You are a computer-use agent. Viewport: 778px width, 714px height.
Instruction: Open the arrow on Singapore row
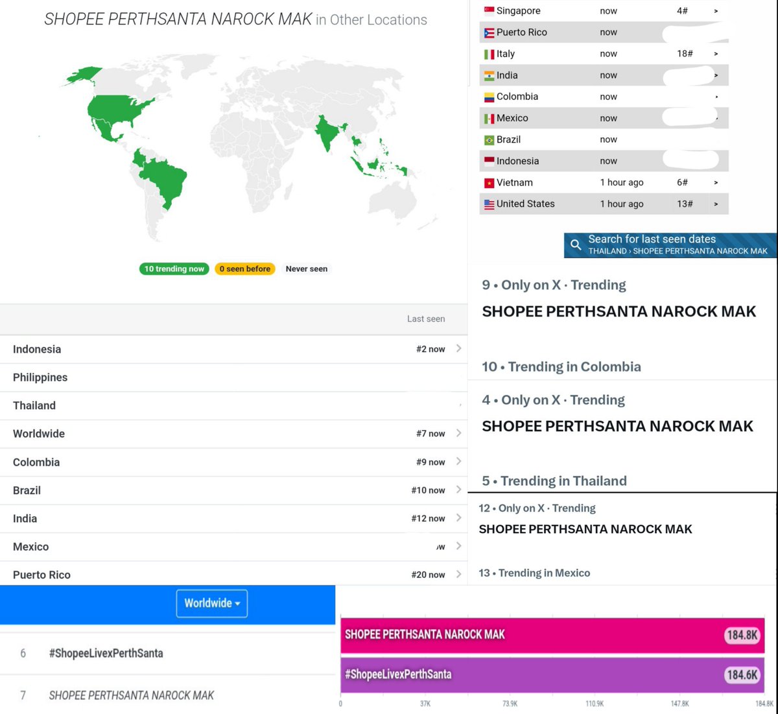point(716,11)
